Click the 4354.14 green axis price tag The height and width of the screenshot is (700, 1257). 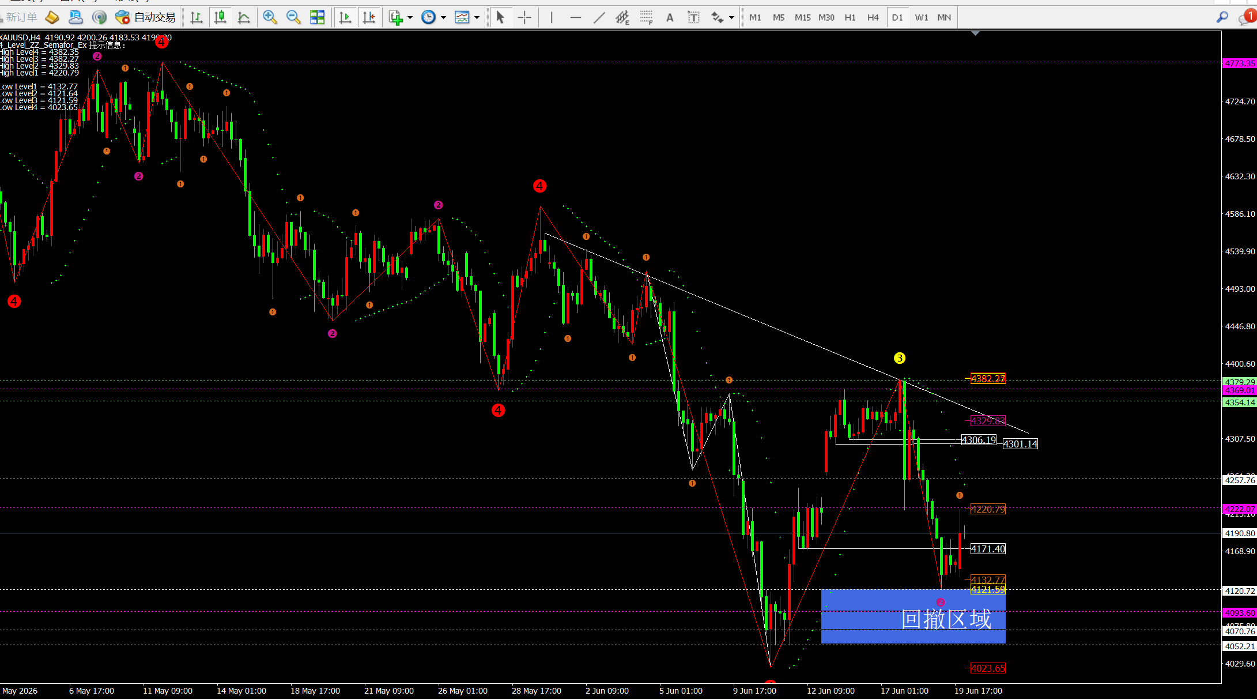(1239, 402)
